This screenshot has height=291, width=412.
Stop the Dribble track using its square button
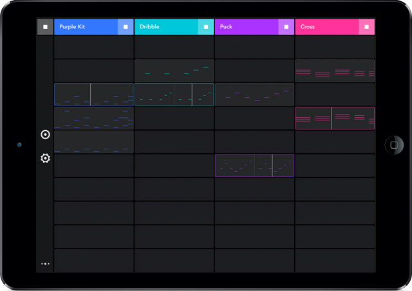pyautogui.click(x=206, y=27)
